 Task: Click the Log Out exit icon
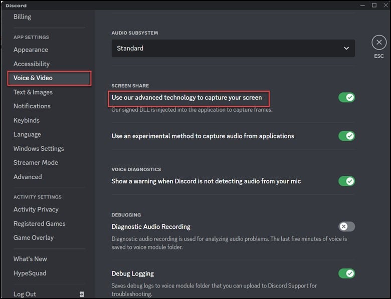82,294
